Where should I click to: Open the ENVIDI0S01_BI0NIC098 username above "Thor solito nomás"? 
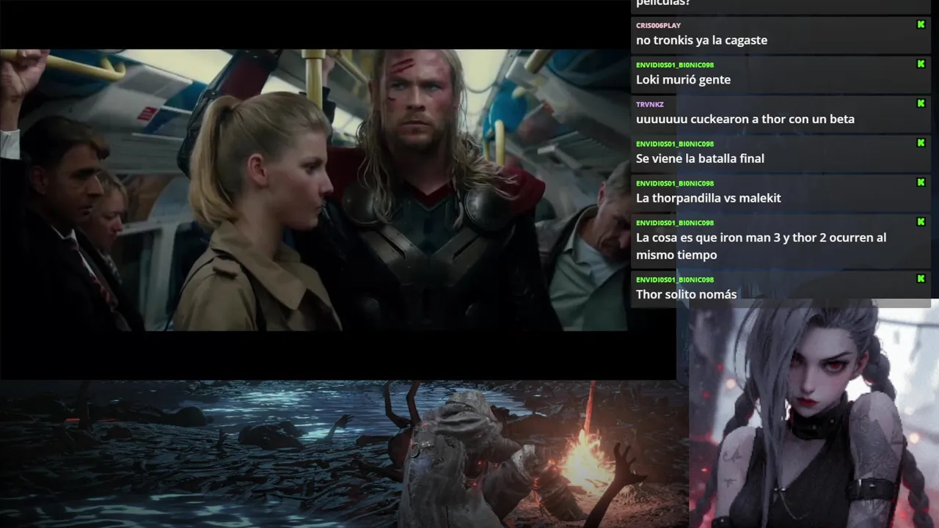675,279
